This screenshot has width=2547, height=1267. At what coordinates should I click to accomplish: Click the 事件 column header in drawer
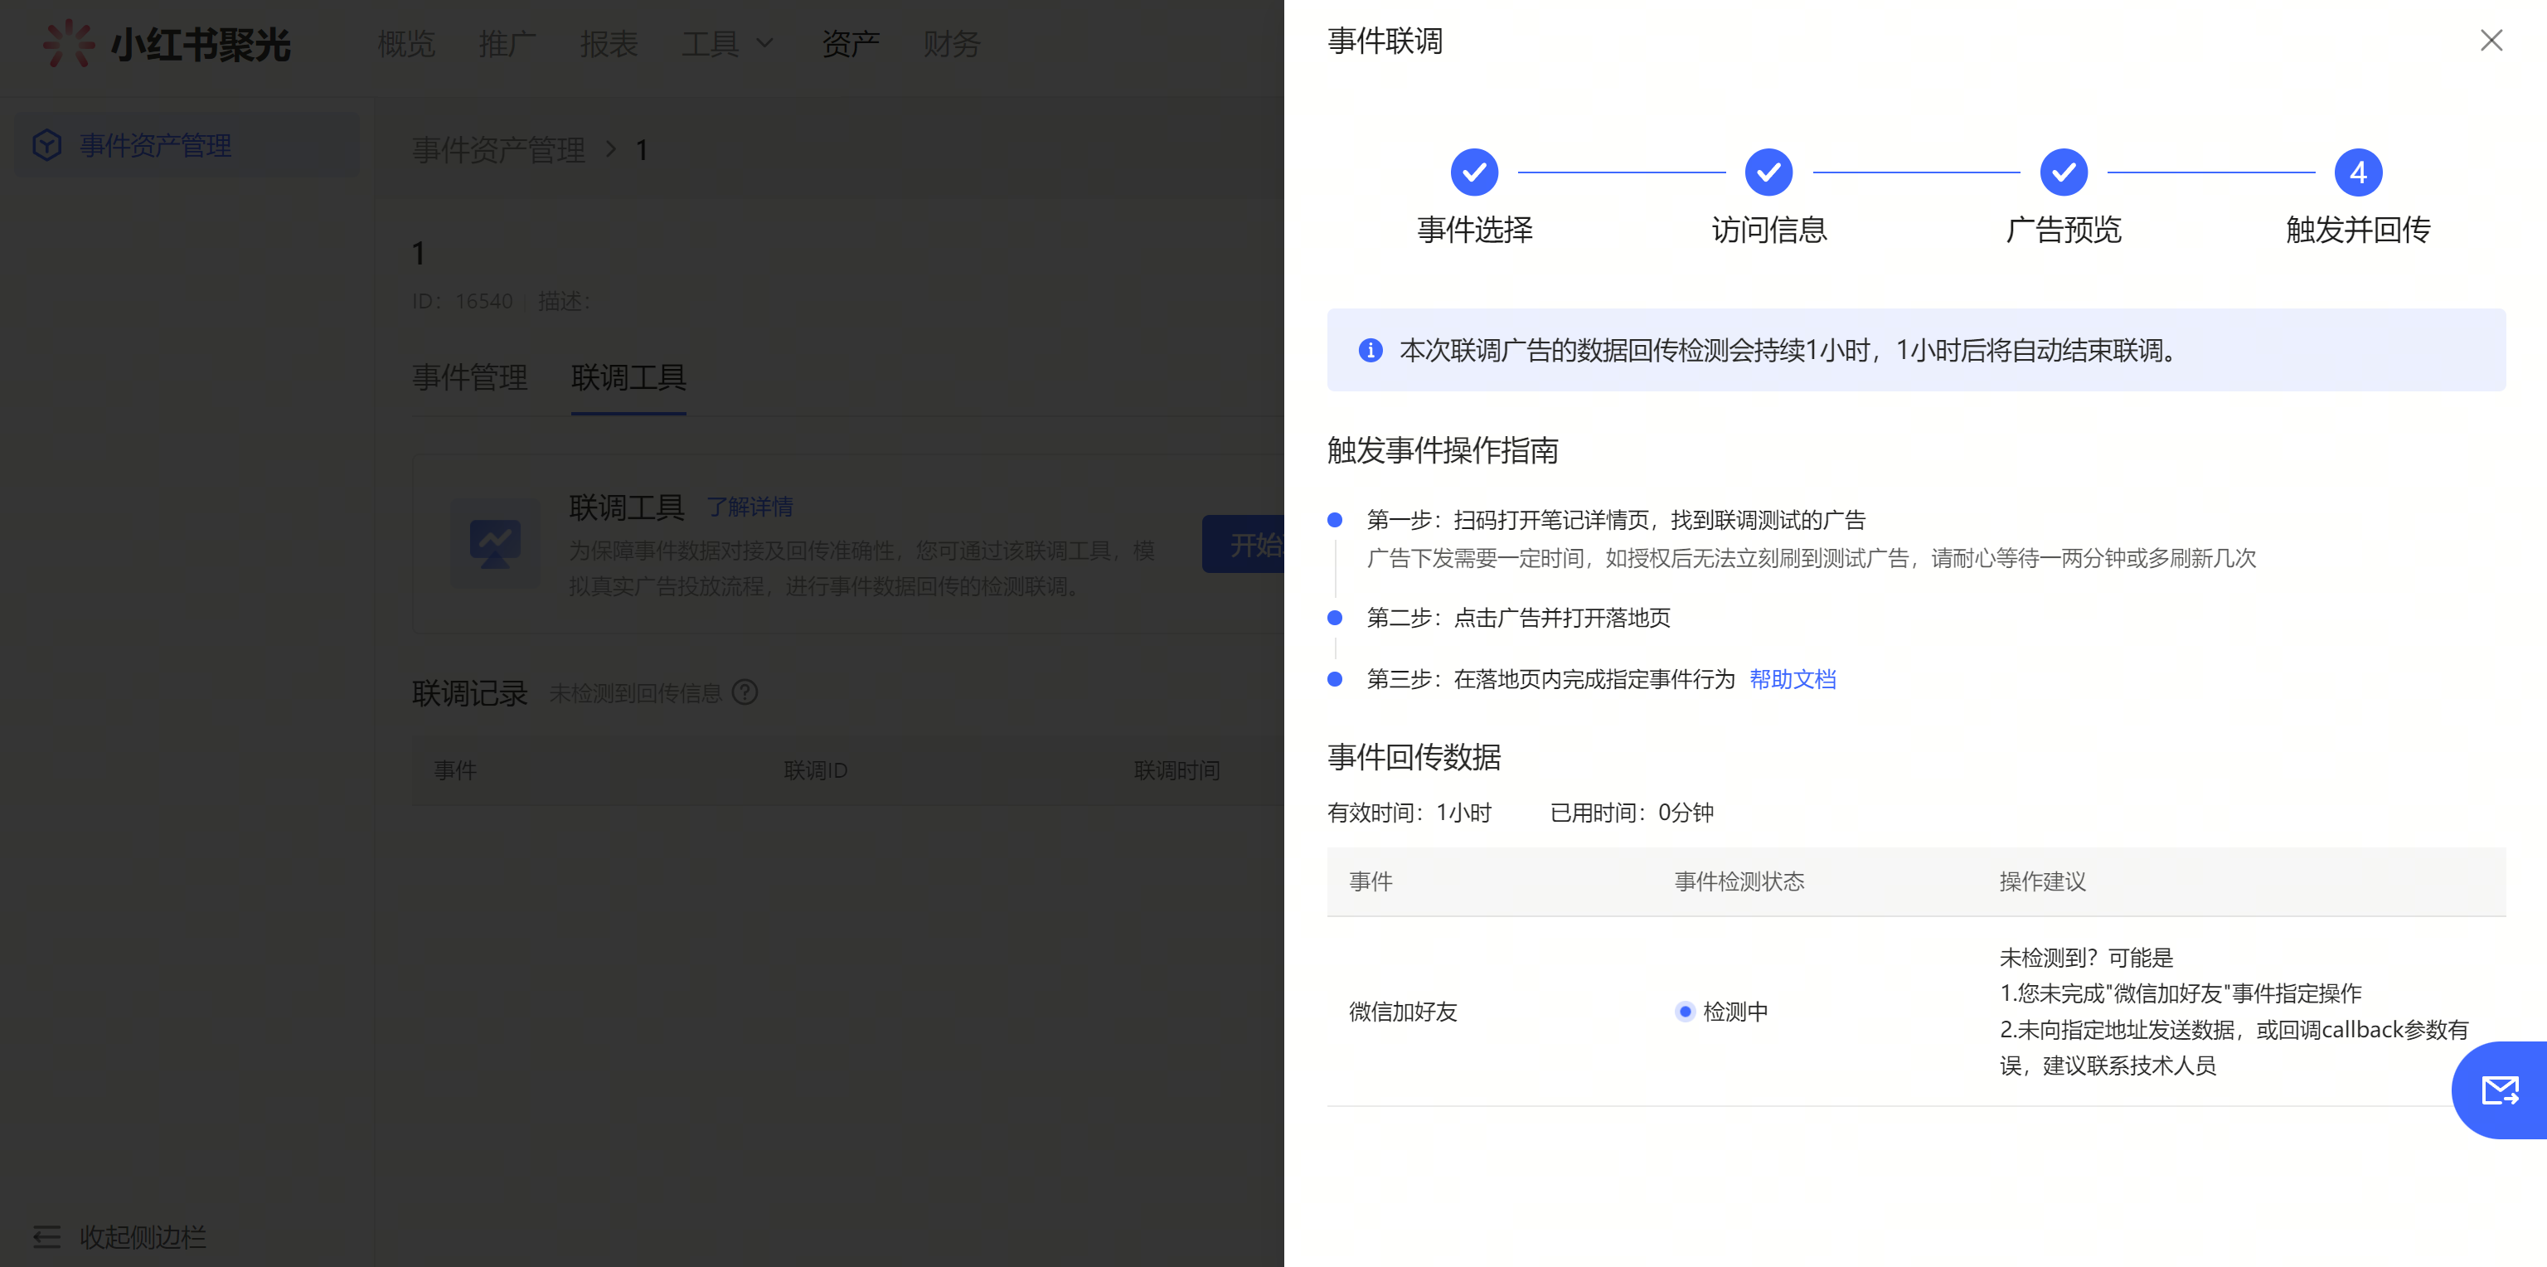1371,881
